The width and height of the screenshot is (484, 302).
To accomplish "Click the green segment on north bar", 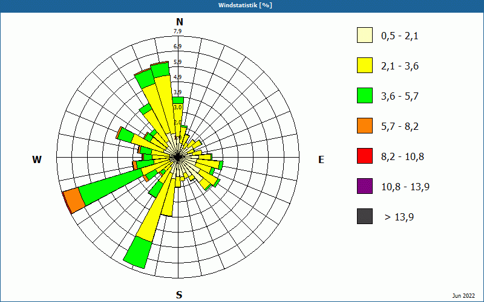I will (x=178, y=100).
